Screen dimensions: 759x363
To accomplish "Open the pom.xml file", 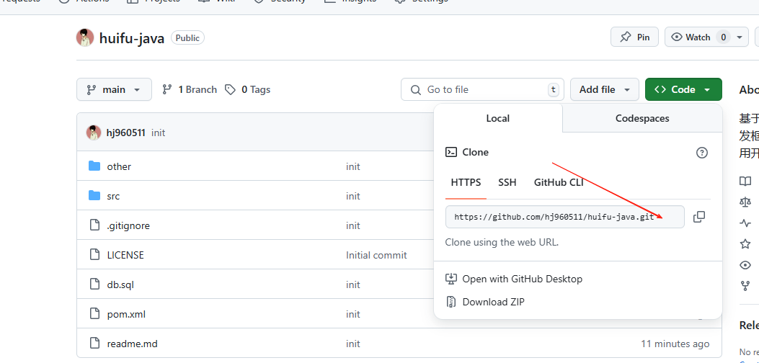I will click(x=126, y=314).
